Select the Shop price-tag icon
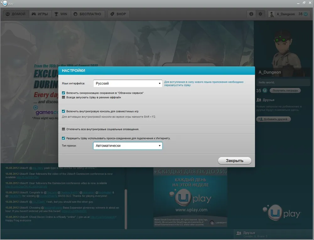The width and height of the screenshot is (314, 240). [112, 14]
